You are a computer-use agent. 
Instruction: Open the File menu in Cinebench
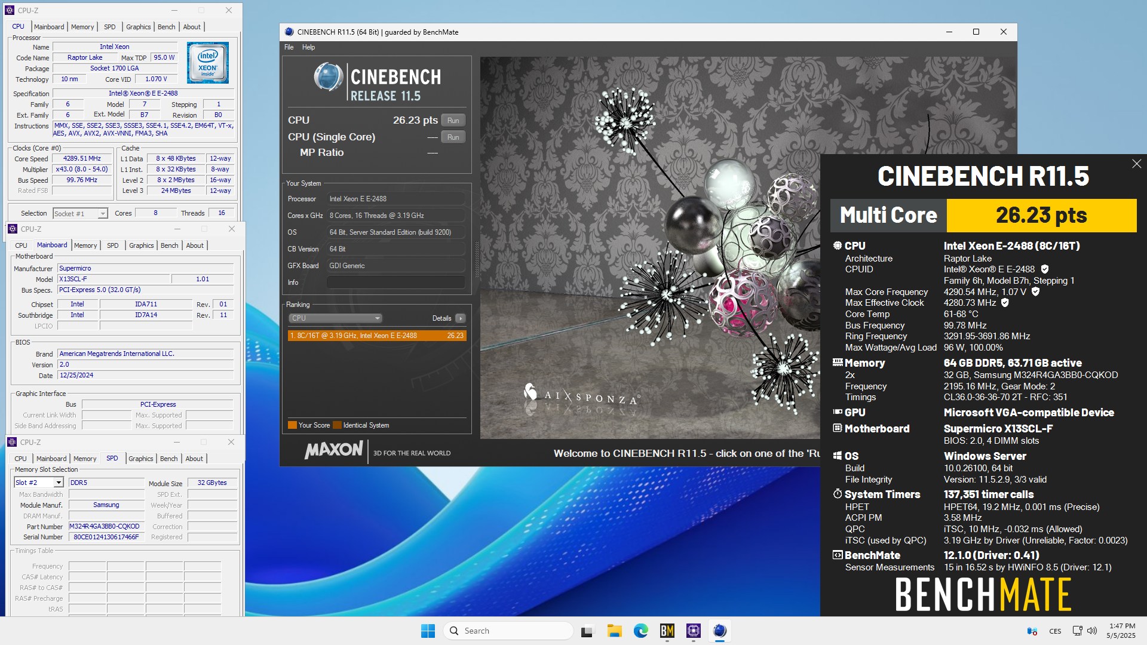click(x=289, y=47)
